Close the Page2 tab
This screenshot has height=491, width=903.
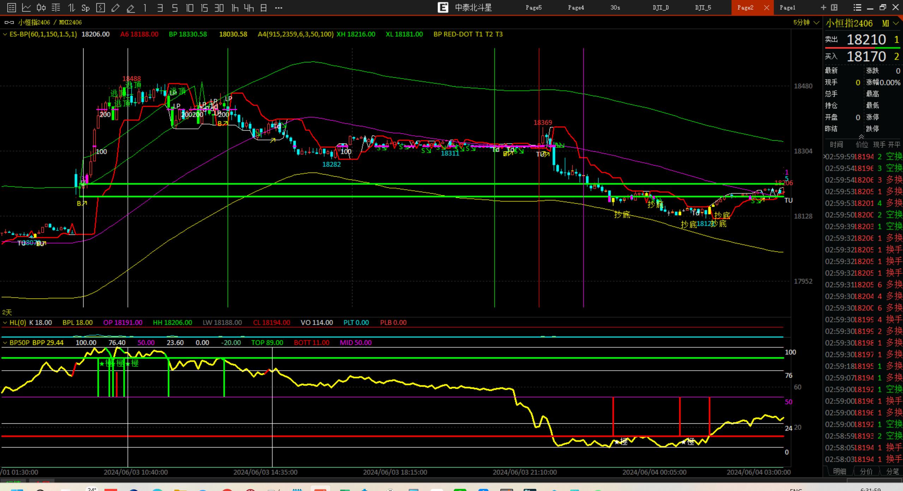[x=766, y=7]
